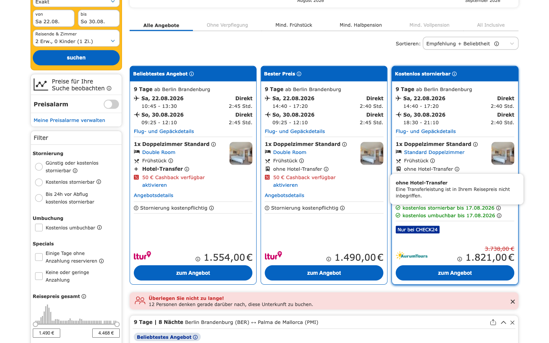Close the trip summary panel with X
This screenshot has width=549, height=343.
512,322
